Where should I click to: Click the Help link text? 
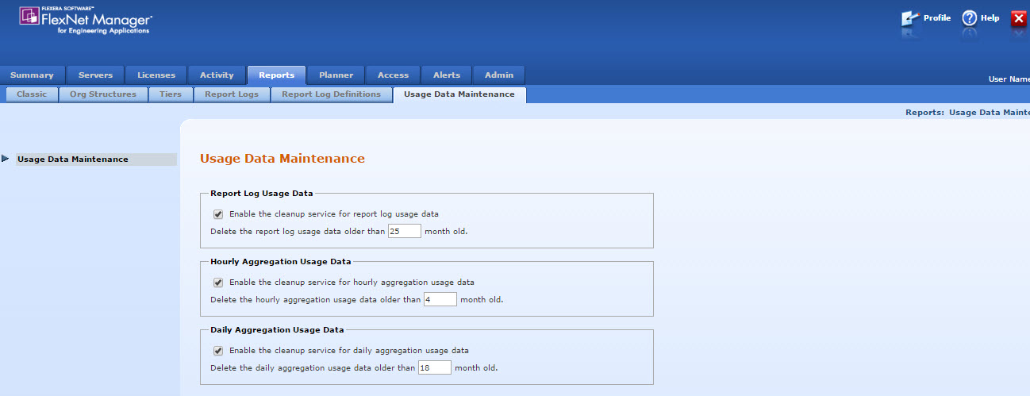[x=990, y=18]
